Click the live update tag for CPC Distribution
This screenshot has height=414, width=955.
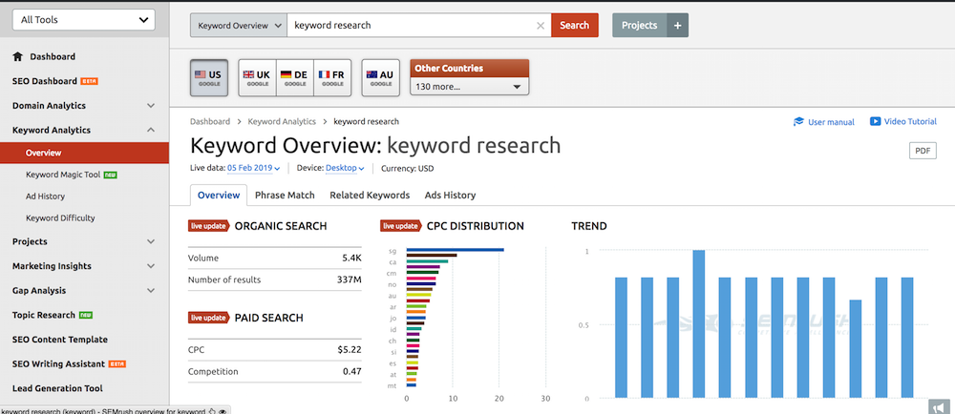[x=401, y=226]
